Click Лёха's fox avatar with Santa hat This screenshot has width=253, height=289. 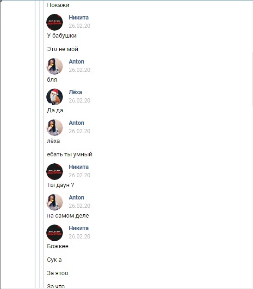55,97
